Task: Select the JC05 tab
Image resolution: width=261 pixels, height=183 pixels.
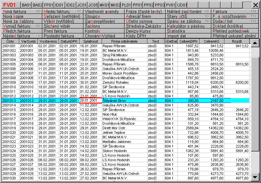Action: [x=93, y=5]
